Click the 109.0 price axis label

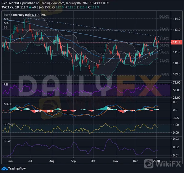coord(177,74)
